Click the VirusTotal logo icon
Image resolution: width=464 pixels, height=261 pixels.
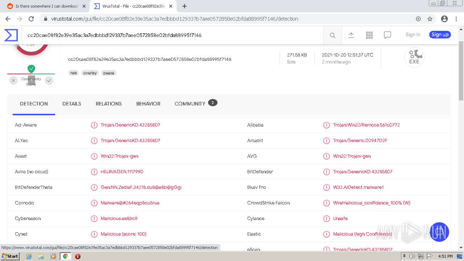[11, 35]
